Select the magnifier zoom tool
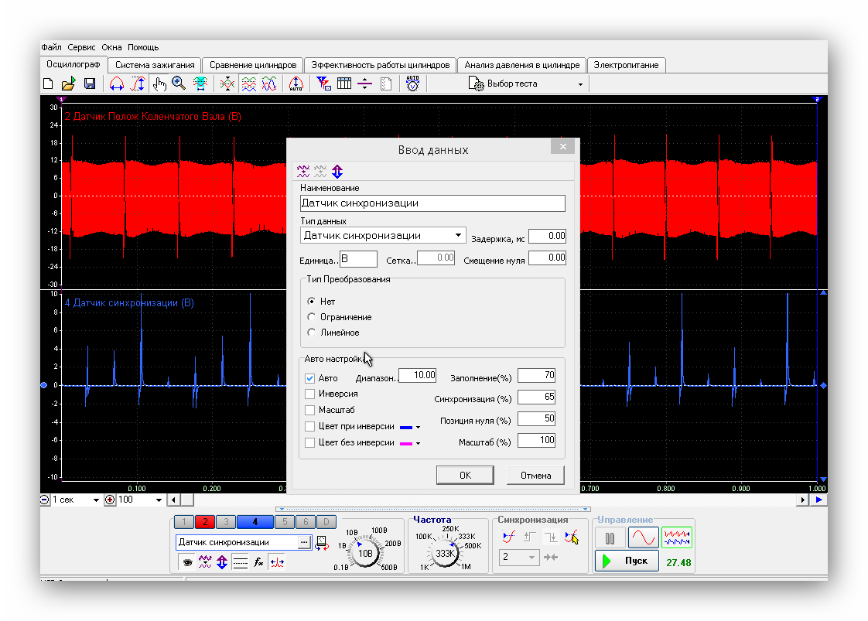 click(x=178, y=84)
